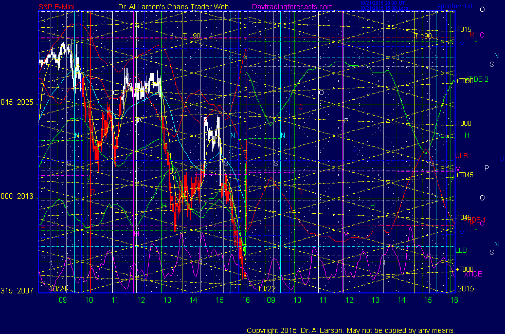Click the "10/21" date label
The width and height of the screenshot is (505, 334).
click(59, 289)
